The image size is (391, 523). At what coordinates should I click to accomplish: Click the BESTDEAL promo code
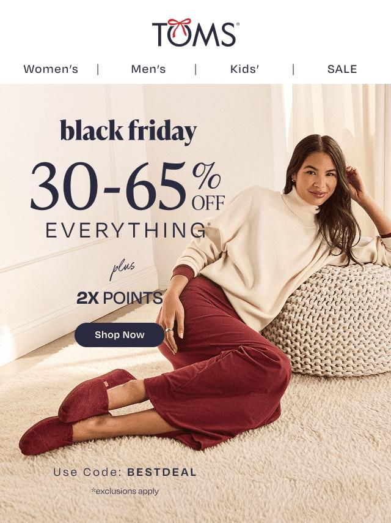tap(162, 472)
